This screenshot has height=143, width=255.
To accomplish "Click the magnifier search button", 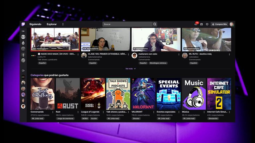I will pyautogui.click(x=155, y=24).
